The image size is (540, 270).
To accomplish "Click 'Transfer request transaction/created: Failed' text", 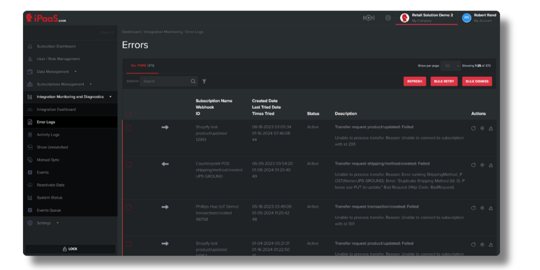I will [377, 207].
